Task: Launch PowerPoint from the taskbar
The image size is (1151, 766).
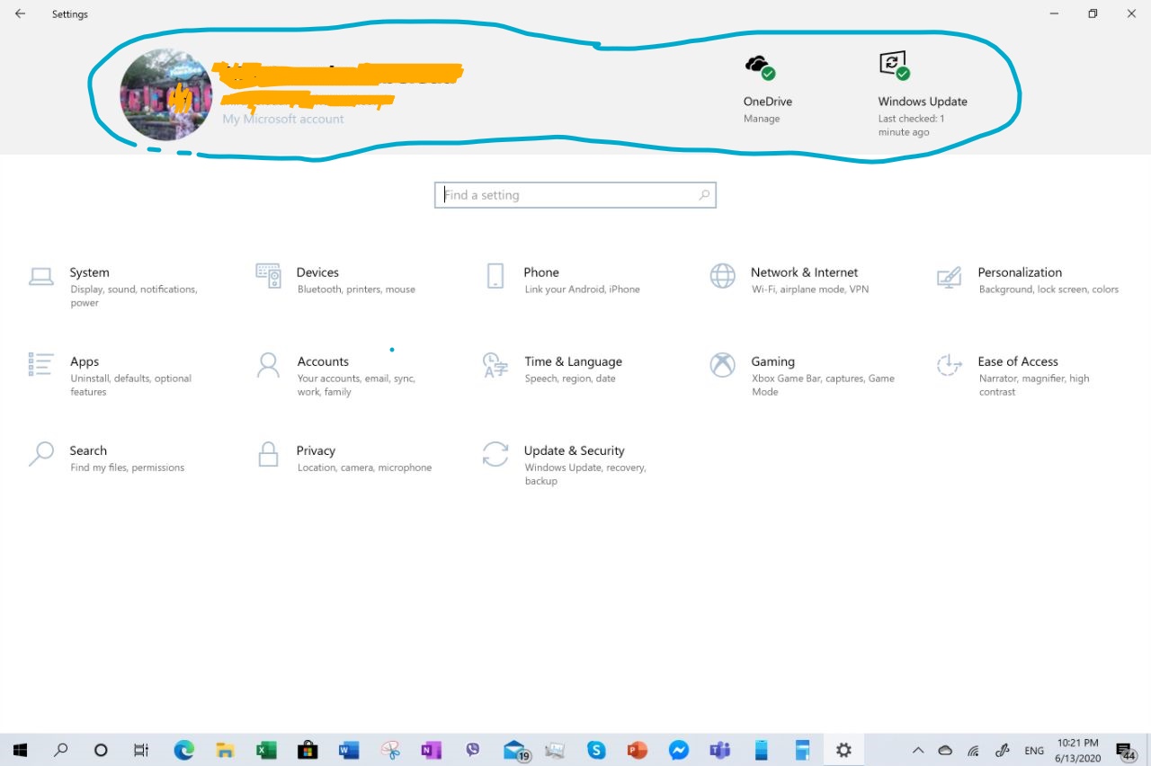Action: 638,750
